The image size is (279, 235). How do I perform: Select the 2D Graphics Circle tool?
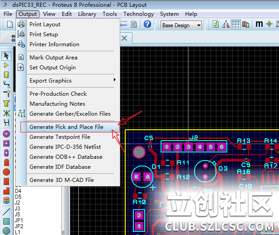click(x=6, y=231)
